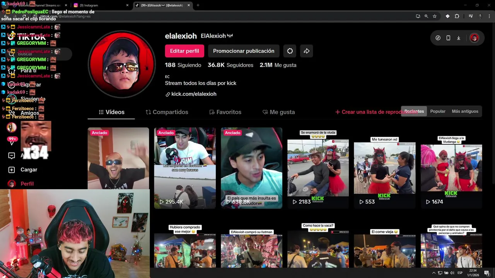Image resolution: width=495 pixels, height=278 pixels.
Task: Open the Cargar upload plus icon
Action: click(12, 170)
